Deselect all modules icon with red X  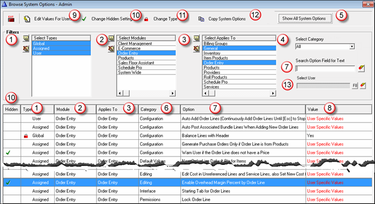click(x=111, y=49)
